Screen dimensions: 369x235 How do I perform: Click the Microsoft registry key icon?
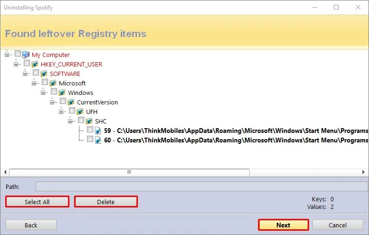(53, 83)
